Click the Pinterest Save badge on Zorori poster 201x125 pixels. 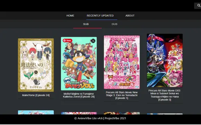[68, 40]
